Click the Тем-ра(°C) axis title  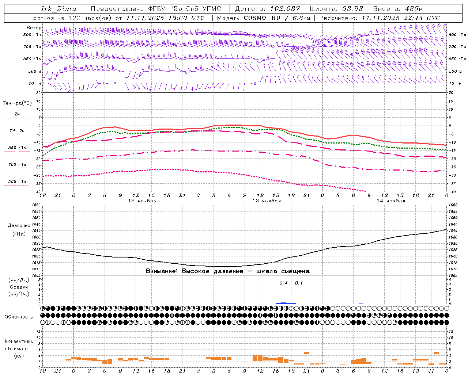17,103
